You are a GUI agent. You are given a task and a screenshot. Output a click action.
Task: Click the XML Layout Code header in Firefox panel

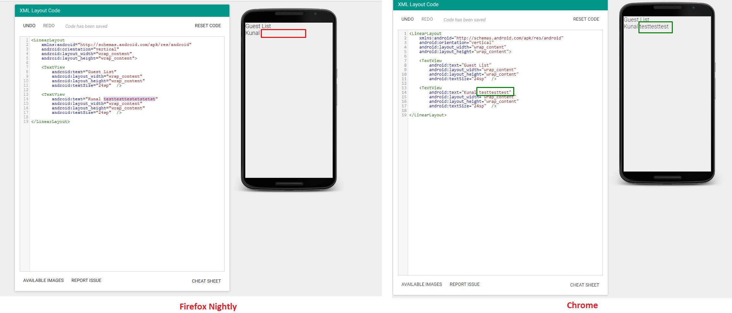coord(40,11)
